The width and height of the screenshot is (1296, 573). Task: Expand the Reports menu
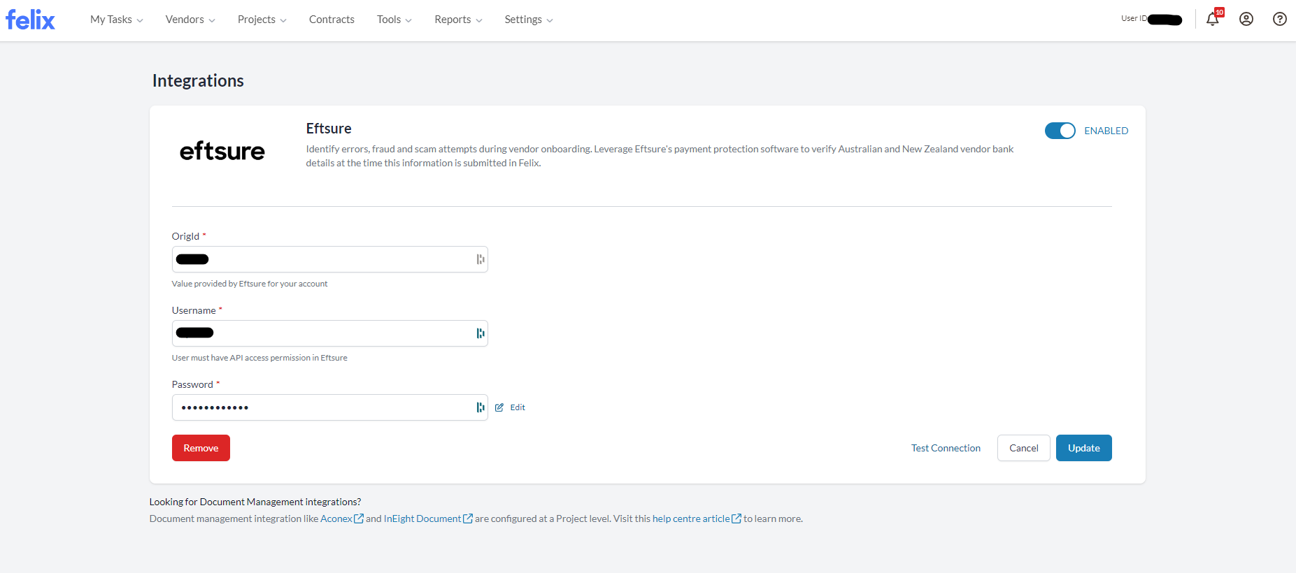pyautogui.click(x=459, y=20)
